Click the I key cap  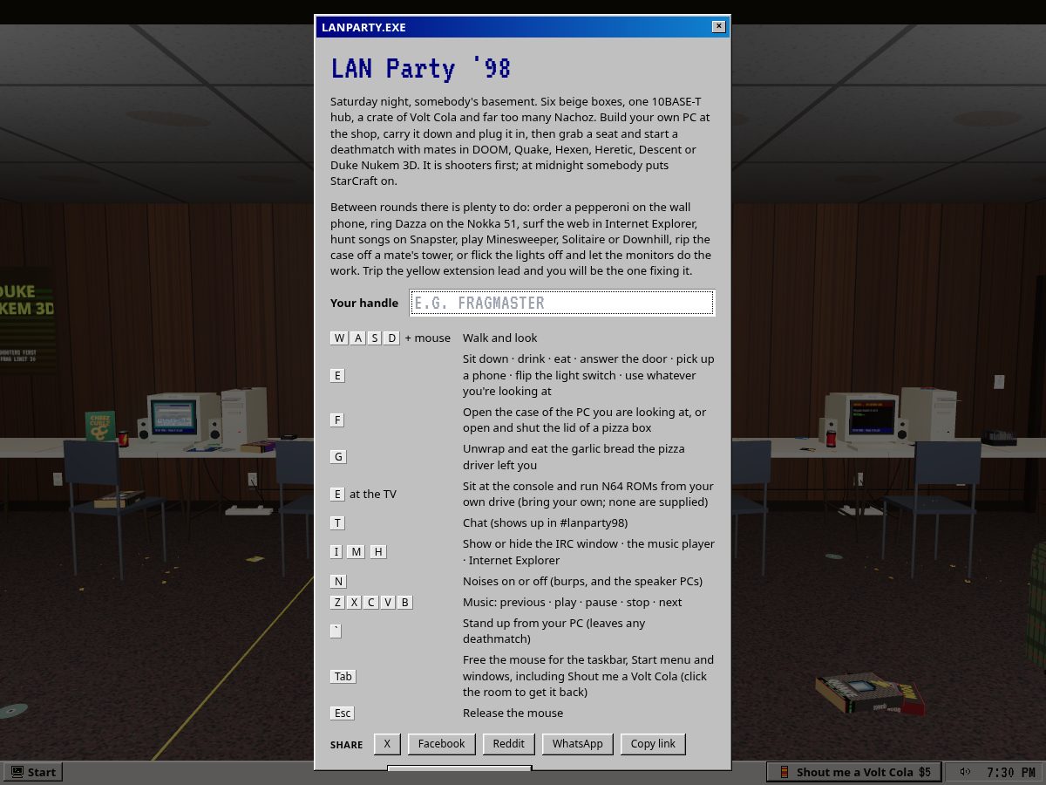coord(336,551)
